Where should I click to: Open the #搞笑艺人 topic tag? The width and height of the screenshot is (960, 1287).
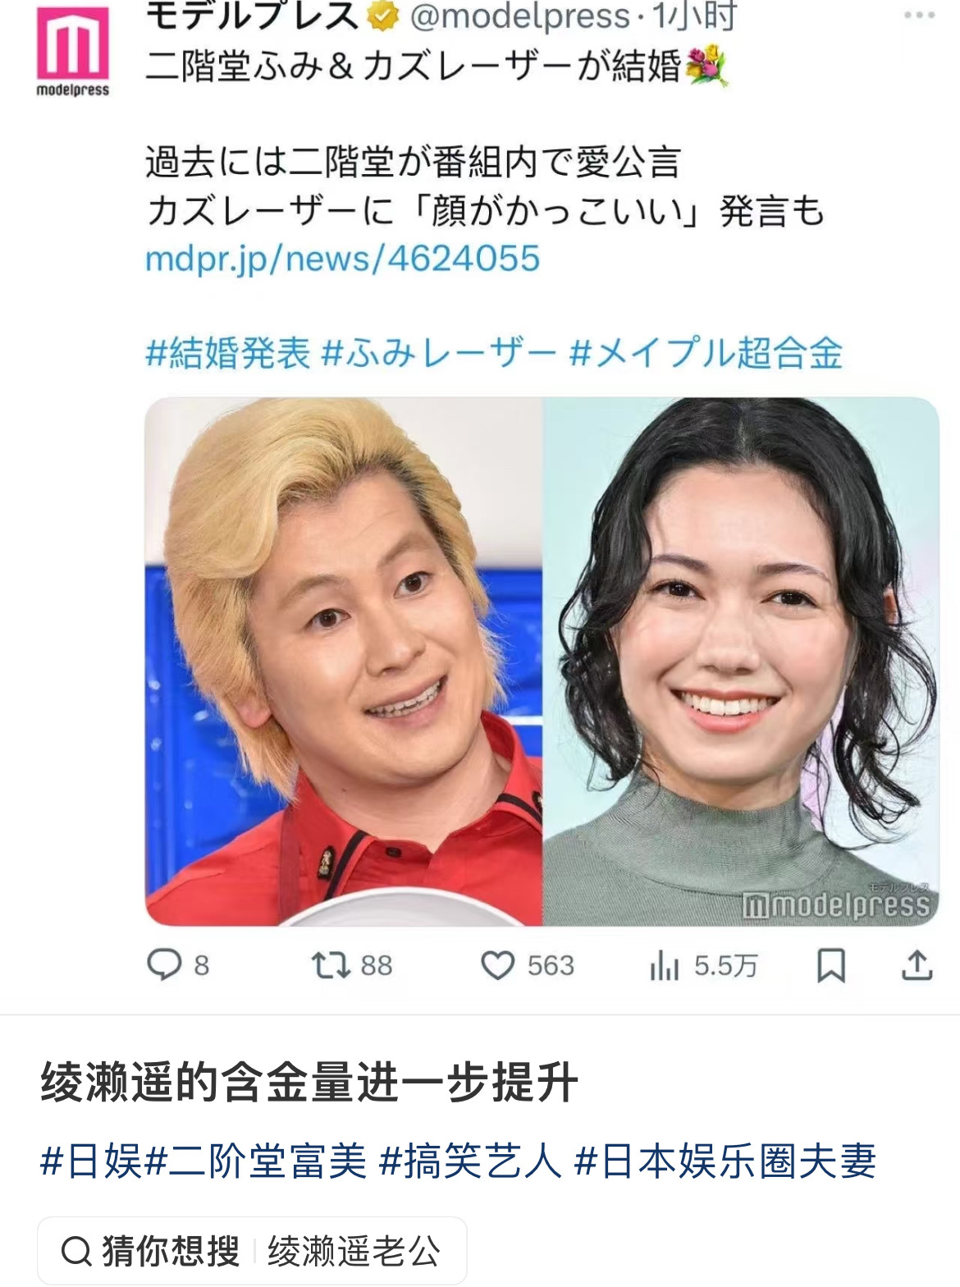[470, 1161]
